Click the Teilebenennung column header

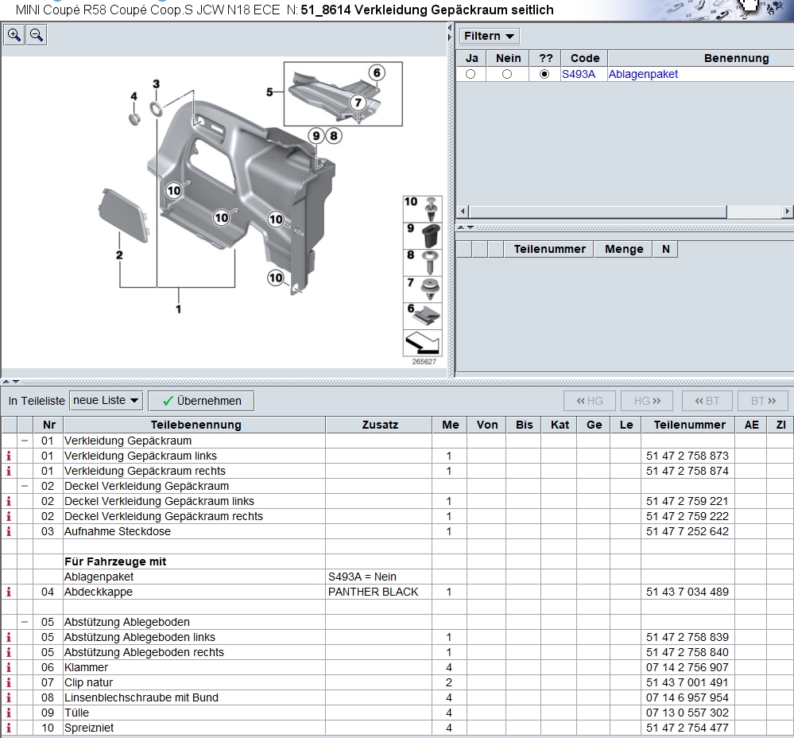pyautogui.click(x=196, y=425)
